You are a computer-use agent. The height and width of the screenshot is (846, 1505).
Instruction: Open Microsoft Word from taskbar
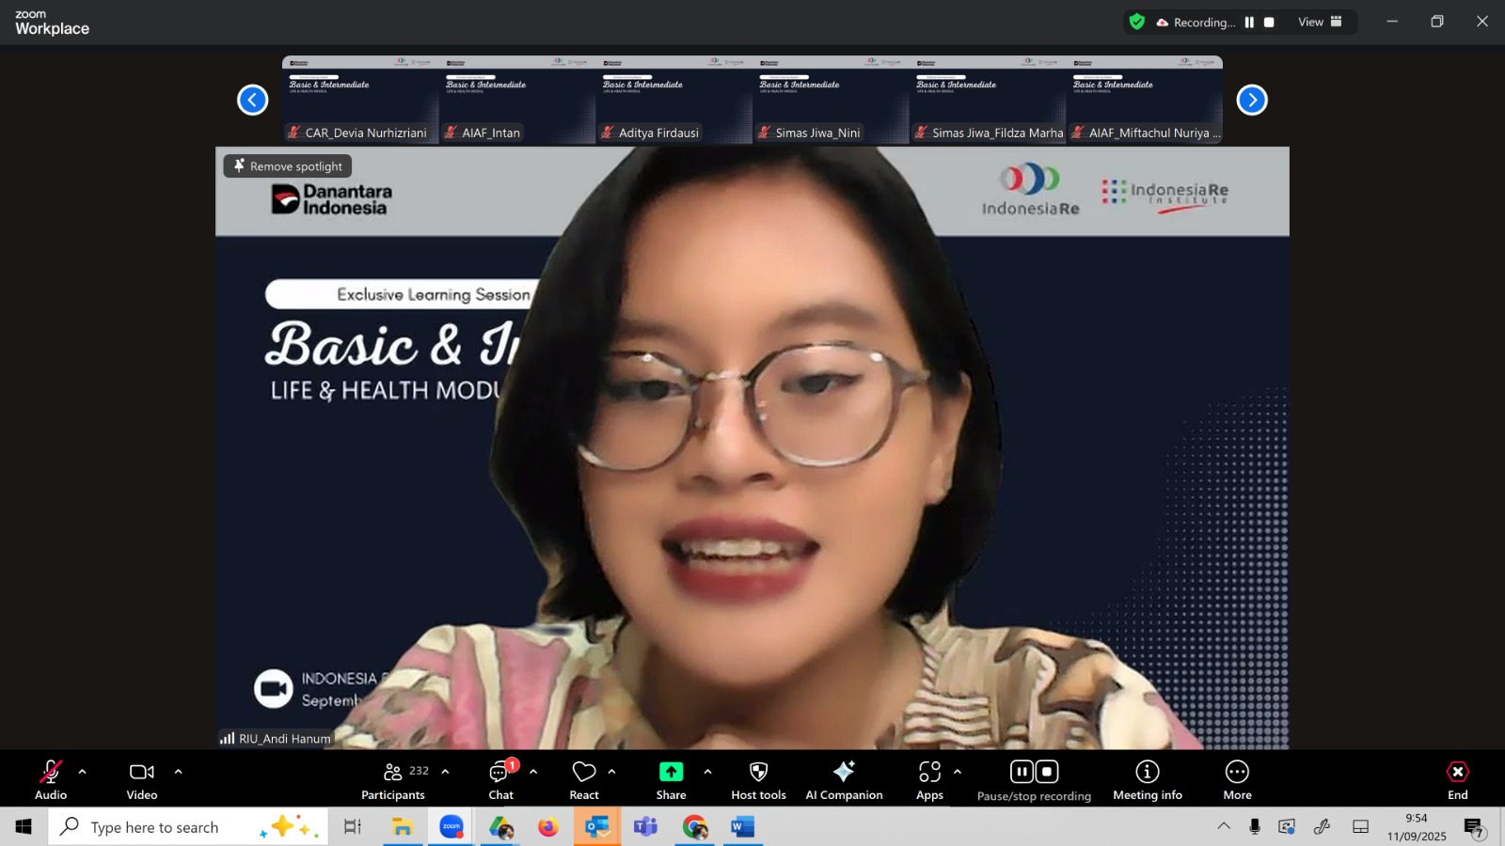point(742,827)
